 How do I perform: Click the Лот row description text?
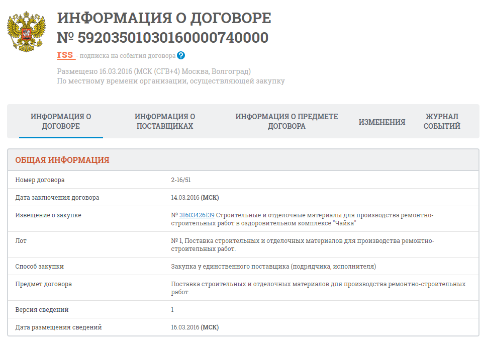coord(302,245)
